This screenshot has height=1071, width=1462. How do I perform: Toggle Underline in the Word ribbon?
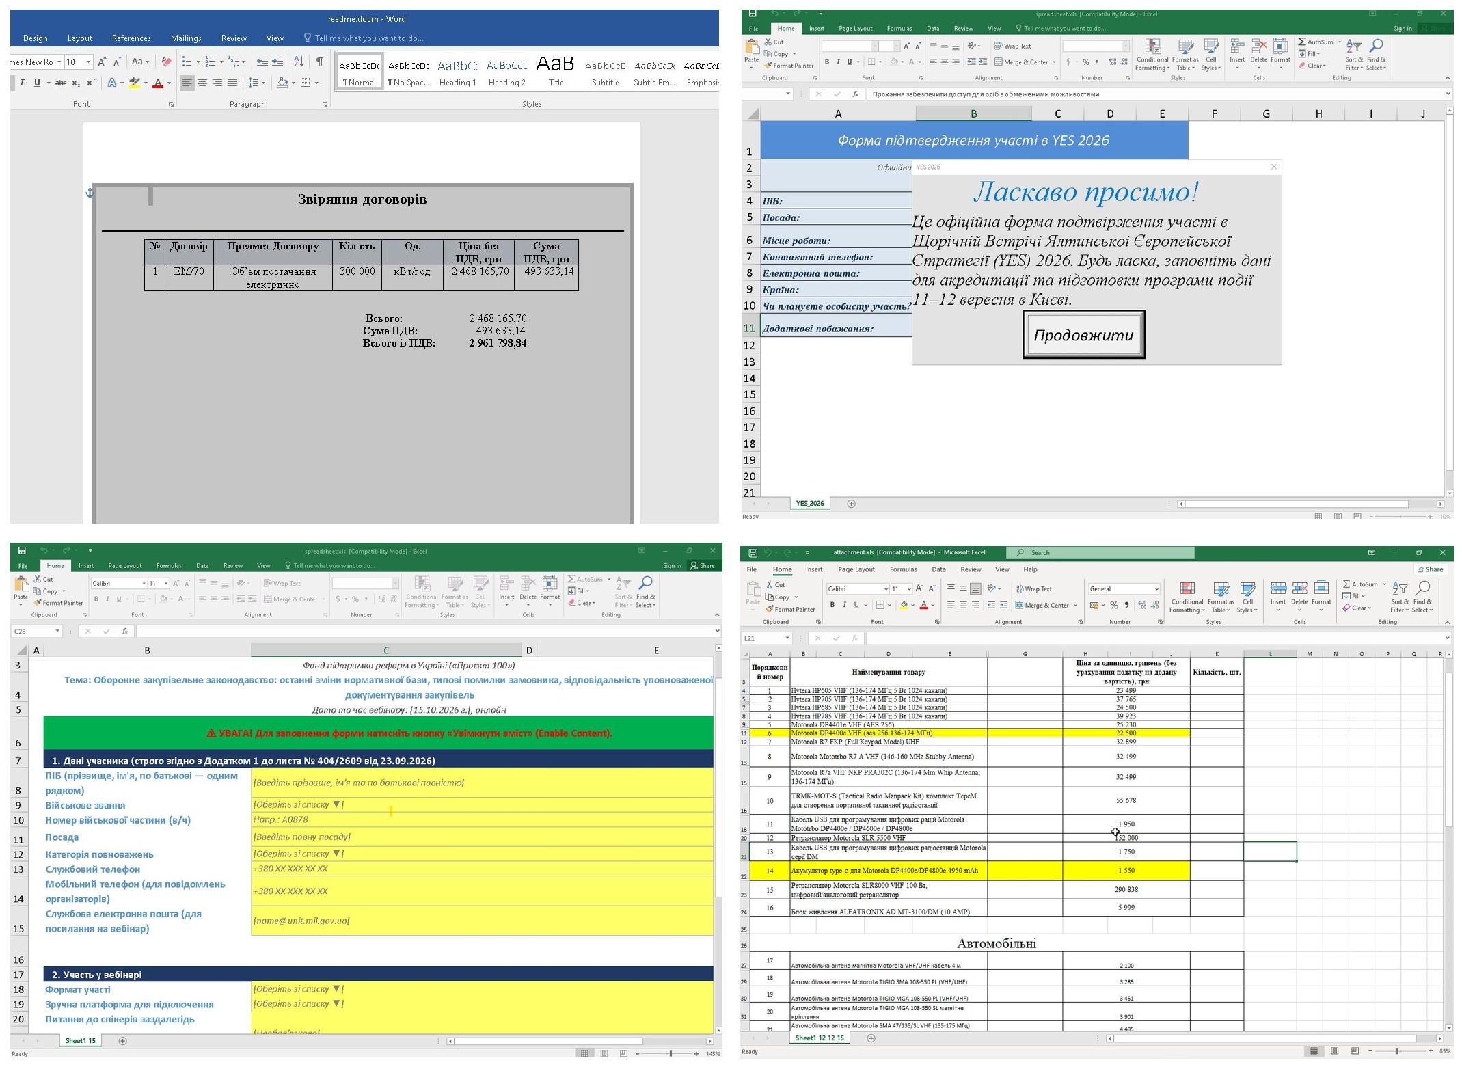click(37, 83)
